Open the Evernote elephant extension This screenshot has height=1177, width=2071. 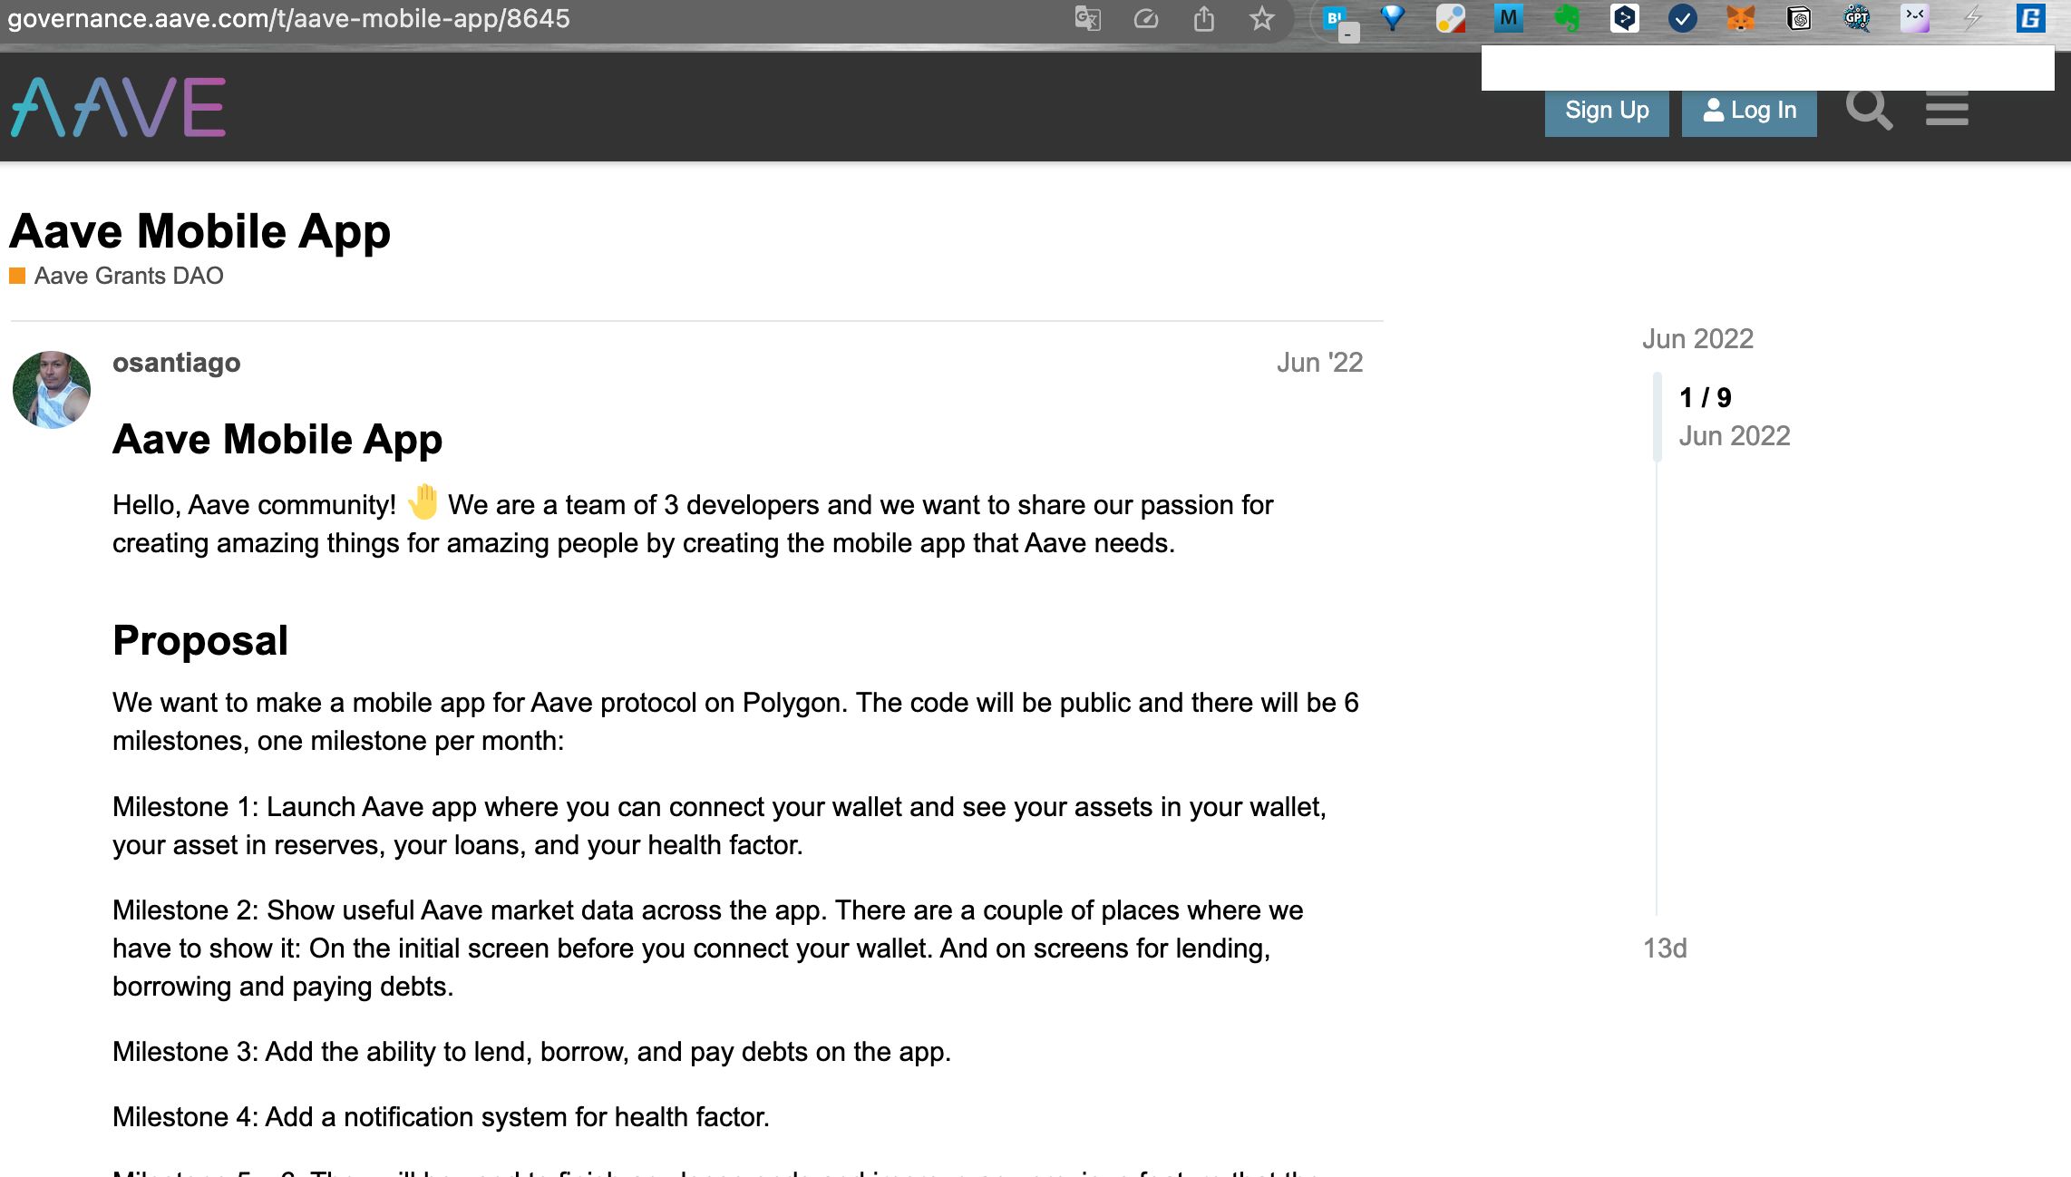point(1567,18)
